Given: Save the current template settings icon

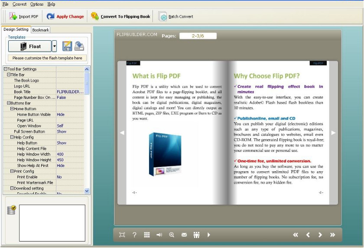Looking at the screenshot, I should [67, 46].
